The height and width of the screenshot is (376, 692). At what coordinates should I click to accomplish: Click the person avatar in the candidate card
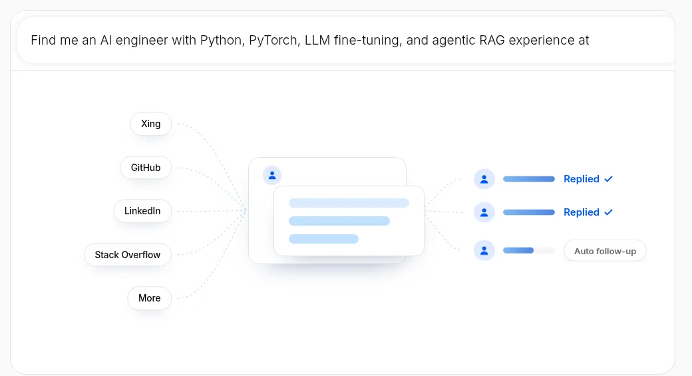coord(272,176)
